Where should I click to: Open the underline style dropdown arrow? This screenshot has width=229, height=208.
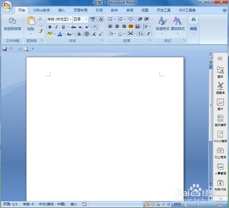[68, 27]
